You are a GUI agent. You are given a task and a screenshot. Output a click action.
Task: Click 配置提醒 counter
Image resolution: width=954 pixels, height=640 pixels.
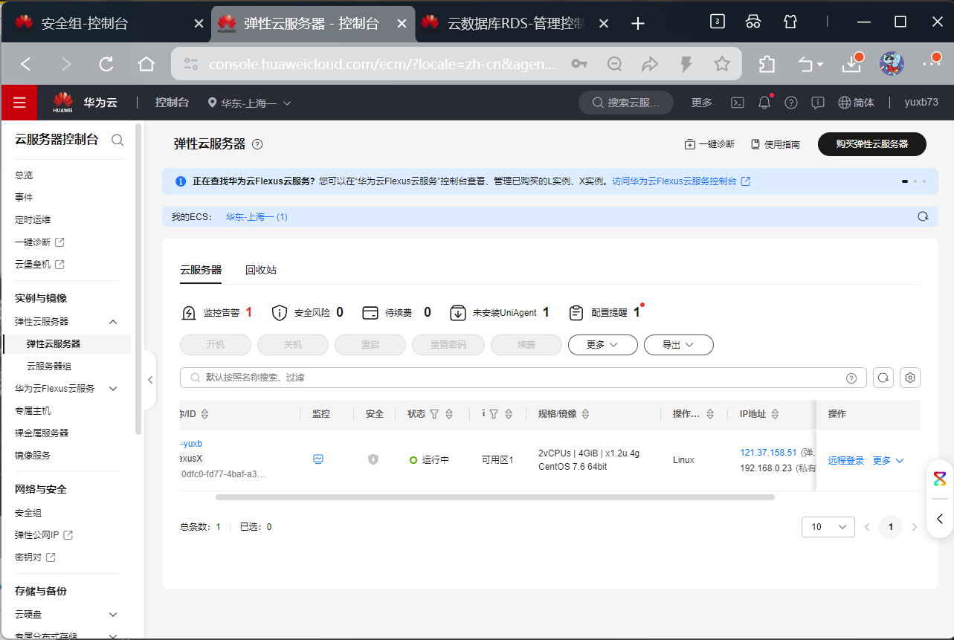(x=605, y=313)
